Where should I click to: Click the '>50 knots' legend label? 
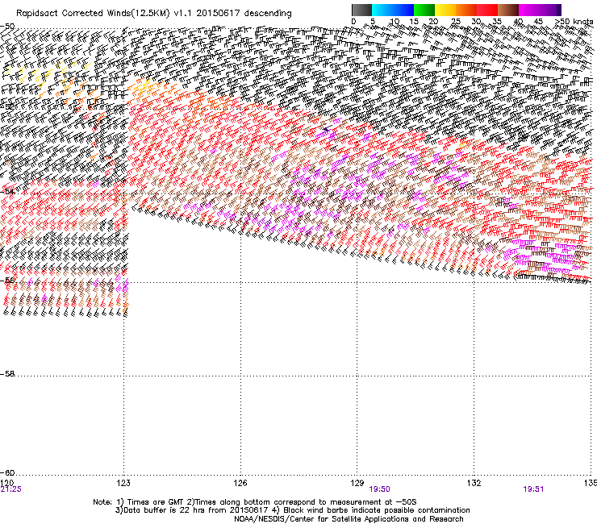click(x=574, y=22)
